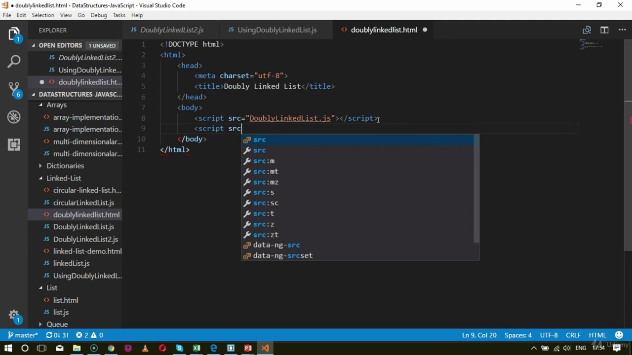
Task: Switch to Visual Studio Code taskbar icon
Action: tap(265, 348)
